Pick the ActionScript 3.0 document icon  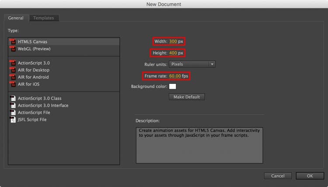point(12,63)
